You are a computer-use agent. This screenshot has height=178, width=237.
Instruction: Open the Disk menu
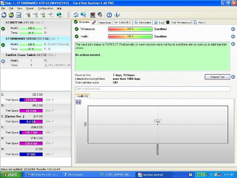click(x=11, y=9)
